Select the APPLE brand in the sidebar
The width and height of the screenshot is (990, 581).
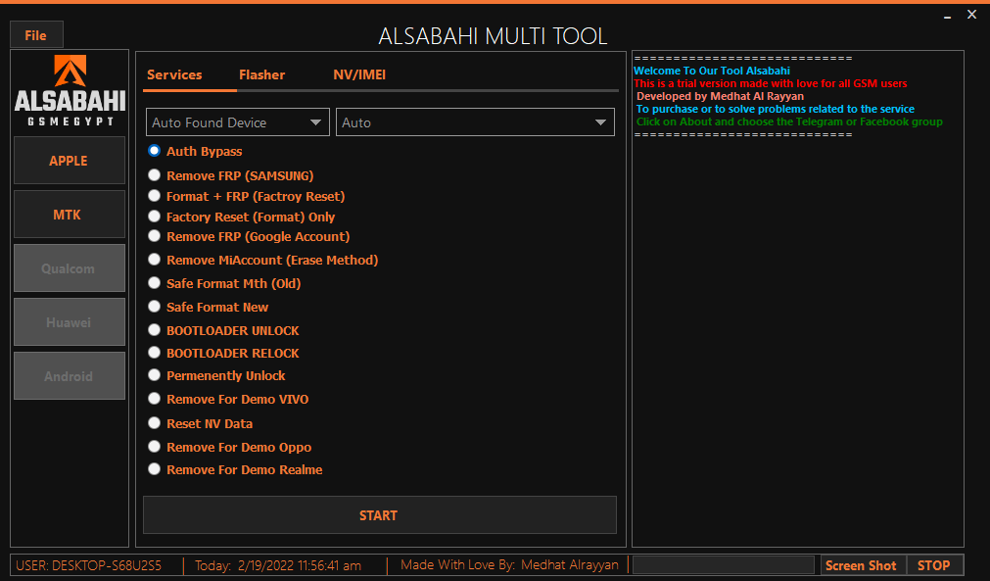pos(69,161)
